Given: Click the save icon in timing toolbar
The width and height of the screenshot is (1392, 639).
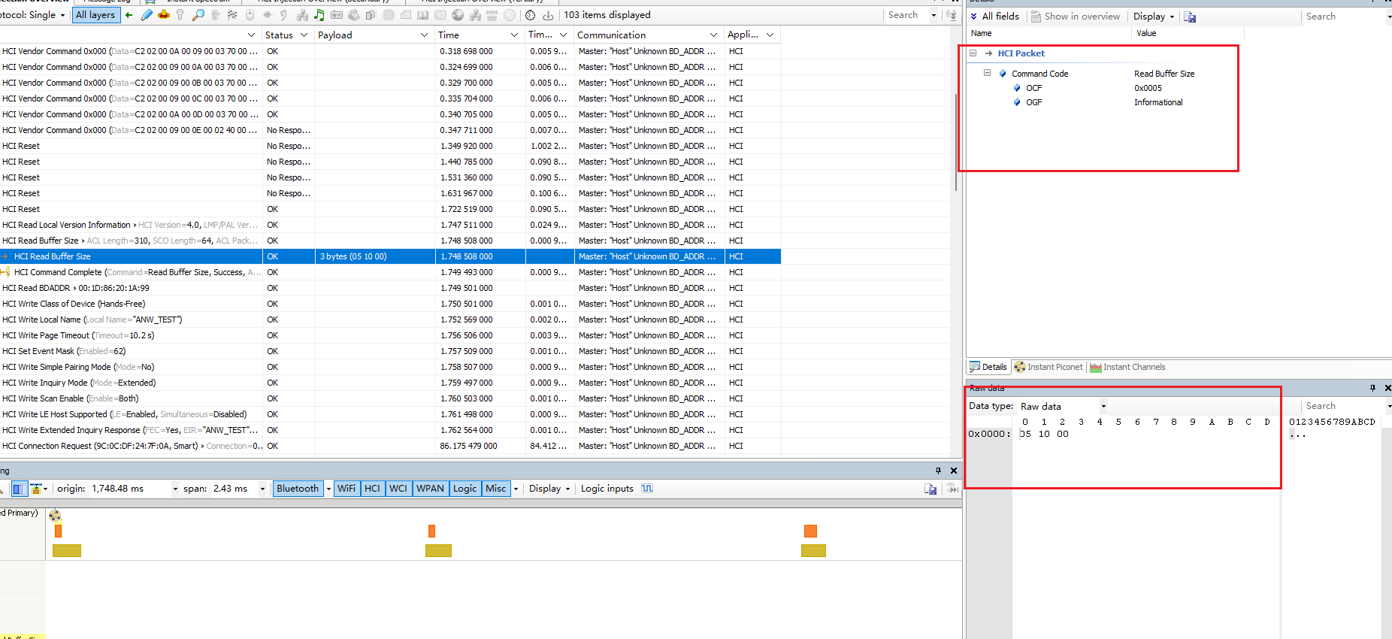Looking at the screenshot, I should [931, 489].
